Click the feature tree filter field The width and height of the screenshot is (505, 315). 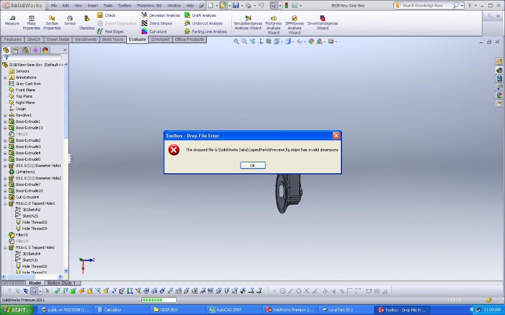[32, 58]
